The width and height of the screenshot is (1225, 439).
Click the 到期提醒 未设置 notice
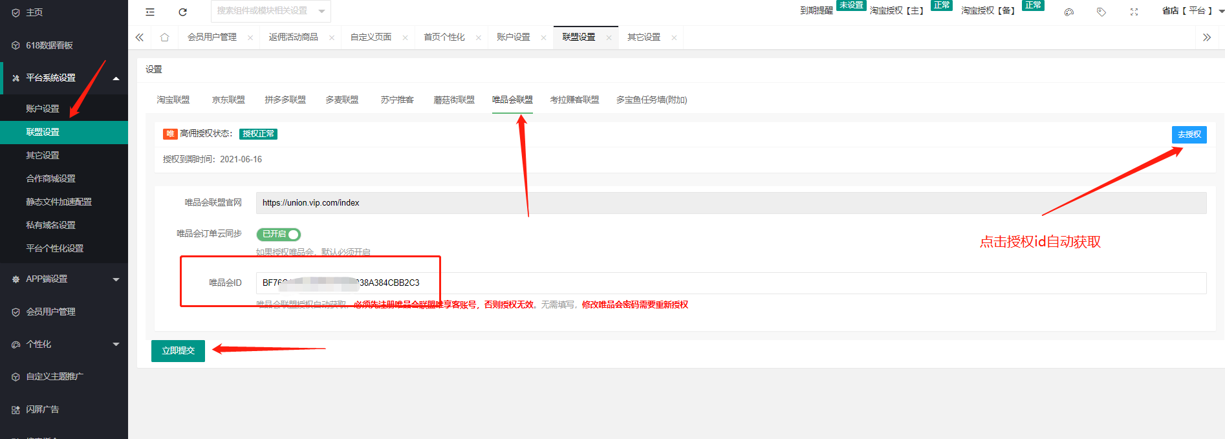(x=832, y=8)
